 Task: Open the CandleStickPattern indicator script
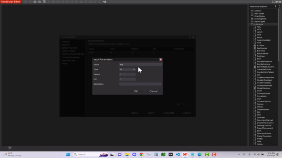click(265, 72)
